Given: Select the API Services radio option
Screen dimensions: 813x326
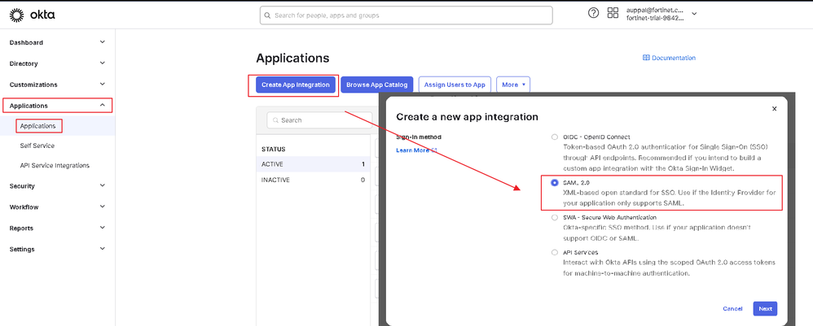Looking at the screenshot, I should click(555, 252).
